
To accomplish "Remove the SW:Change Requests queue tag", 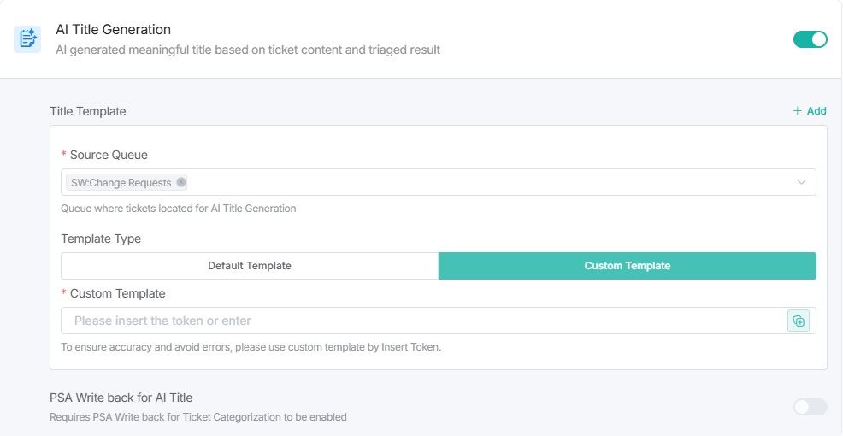I will coord(181,182).
